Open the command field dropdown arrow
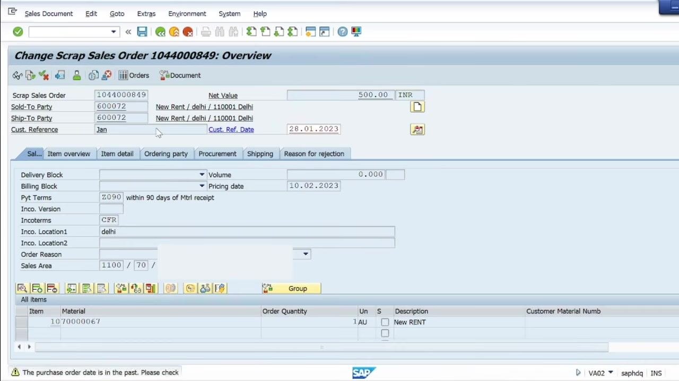The height and width of the screenshot is (381, 679). (114, 32)
